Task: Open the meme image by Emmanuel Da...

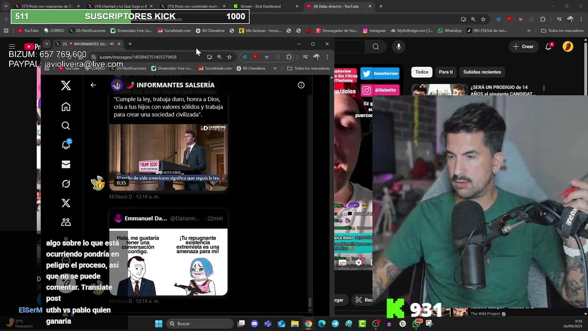Action: (x=168, y=262)
